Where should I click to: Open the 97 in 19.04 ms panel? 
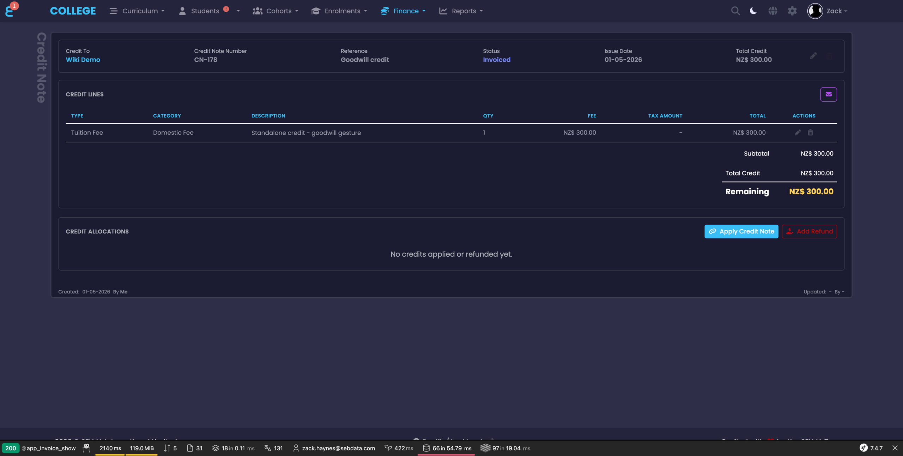point(505,448)
